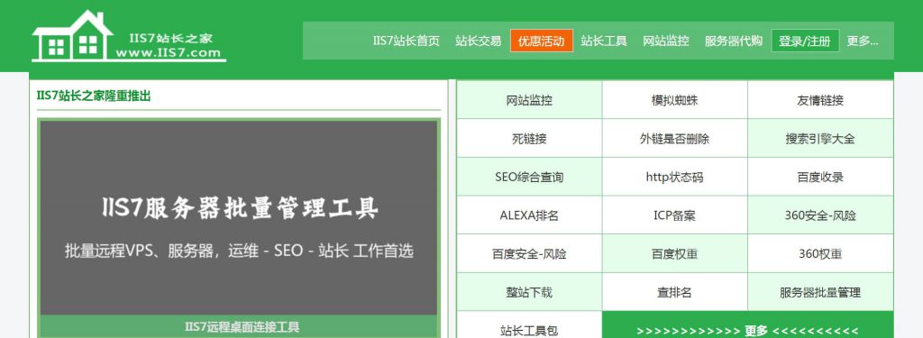Select 站长工具 in the nav bar

[604, 41]
